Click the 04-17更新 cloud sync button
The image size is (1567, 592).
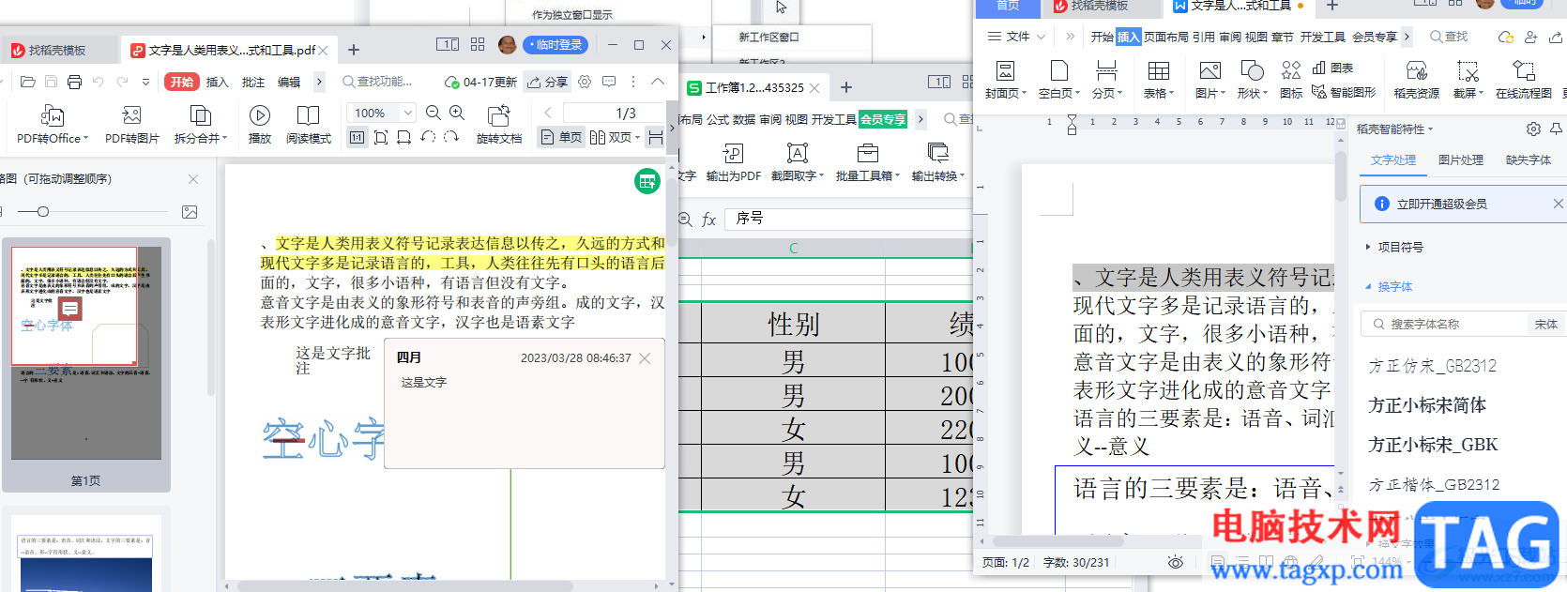click(x=480, y=82)
